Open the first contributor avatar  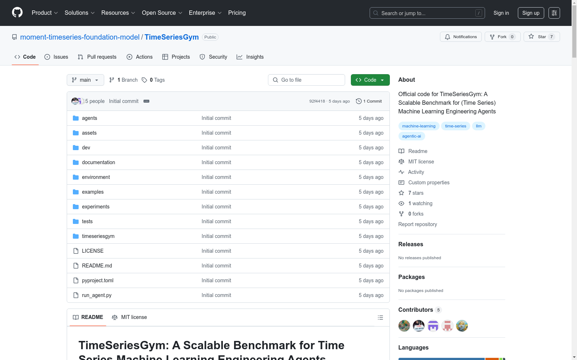tap(404, 326)
